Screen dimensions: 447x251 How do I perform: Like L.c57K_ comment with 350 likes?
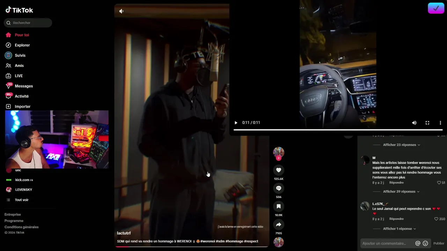coord(436,219)
